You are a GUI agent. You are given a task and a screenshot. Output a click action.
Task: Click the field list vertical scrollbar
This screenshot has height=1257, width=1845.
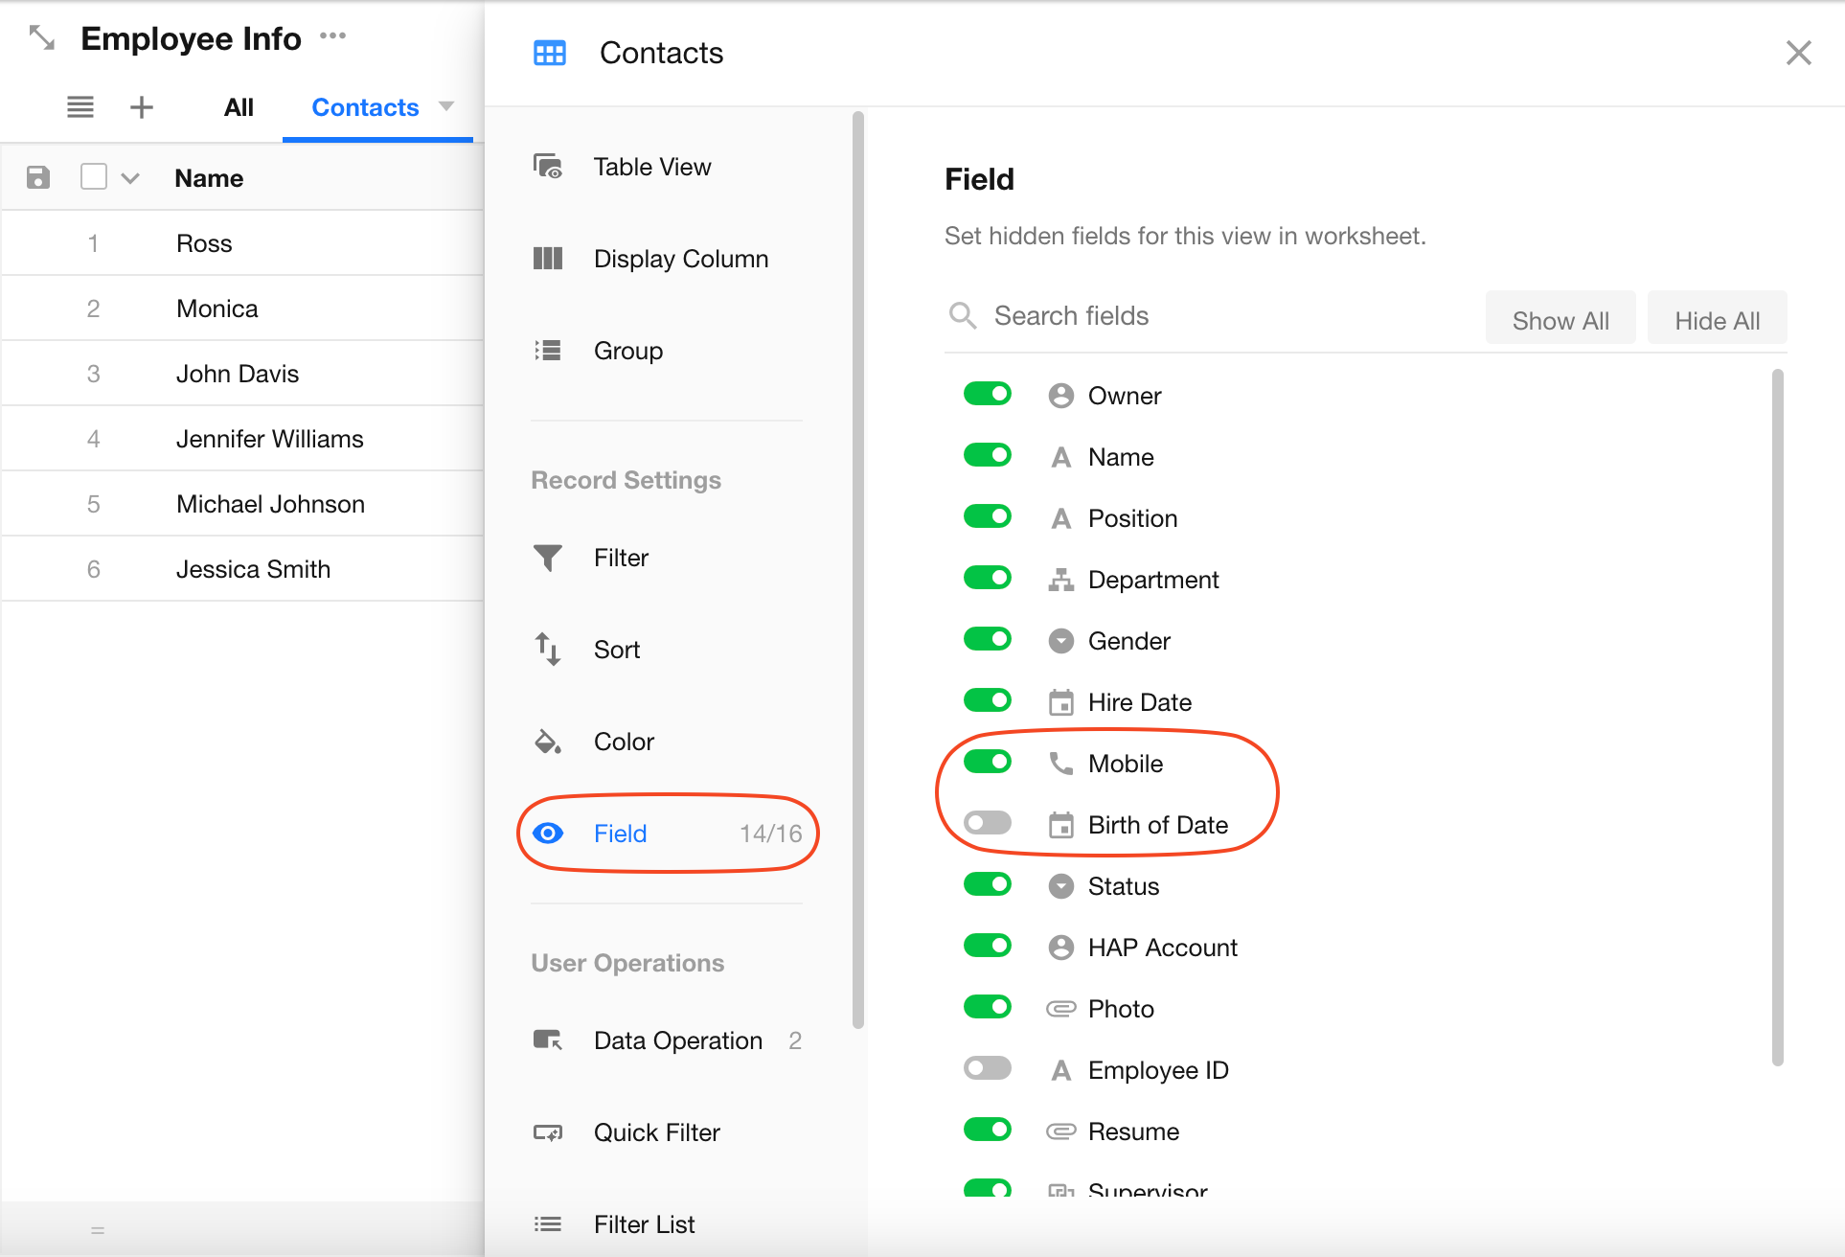[x=1777, y=719]
